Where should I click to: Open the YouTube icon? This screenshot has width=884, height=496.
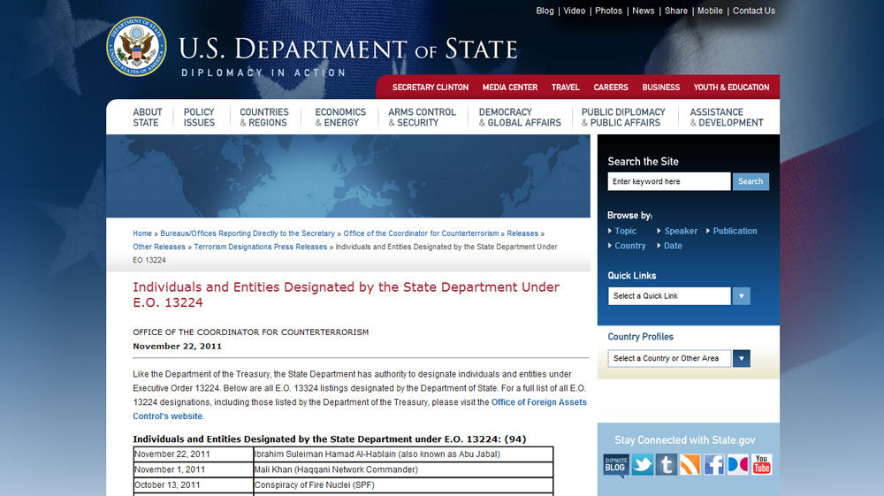pos(761,465)
